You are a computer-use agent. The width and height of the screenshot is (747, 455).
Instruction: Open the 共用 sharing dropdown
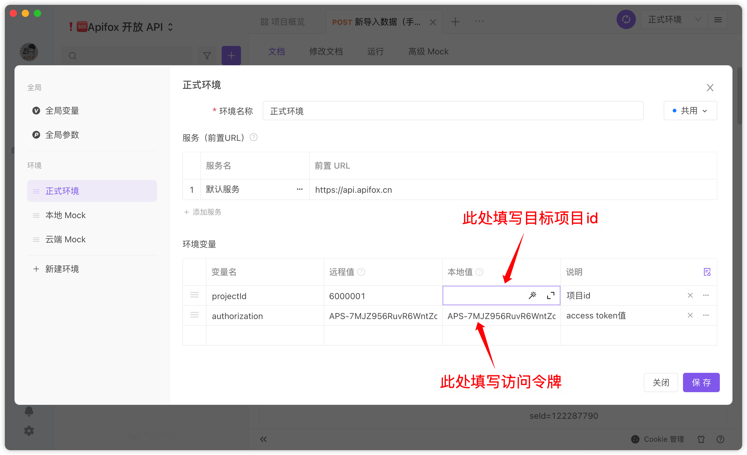(x=690, y=111)
